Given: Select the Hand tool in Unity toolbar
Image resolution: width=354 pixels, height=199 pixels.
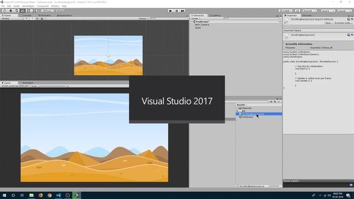Looking at the screenshot, I should pos(4,11).
